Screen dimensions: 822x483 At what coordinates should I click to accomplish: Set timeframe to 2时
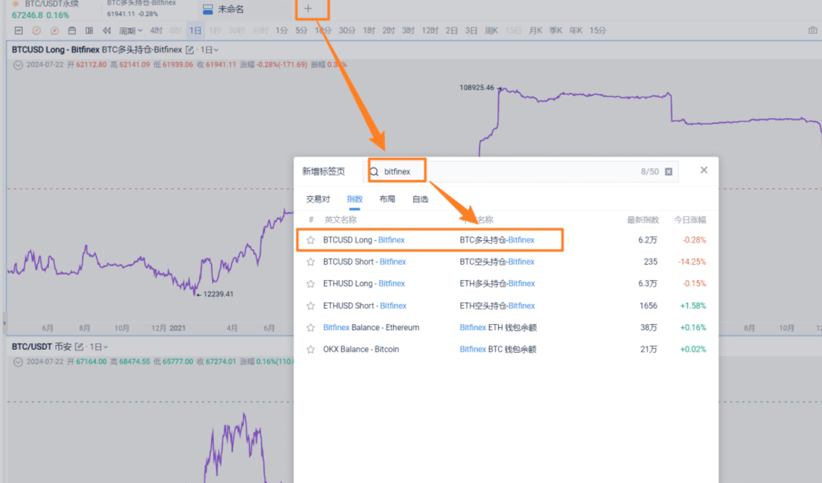point(389,31)
